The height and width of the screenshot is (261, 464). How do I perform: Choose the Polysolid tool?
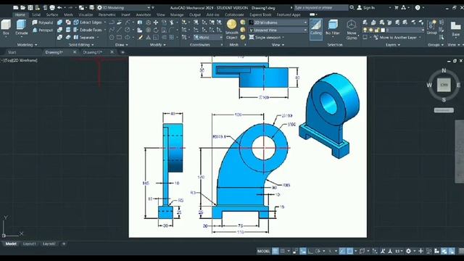click(43, 22)
